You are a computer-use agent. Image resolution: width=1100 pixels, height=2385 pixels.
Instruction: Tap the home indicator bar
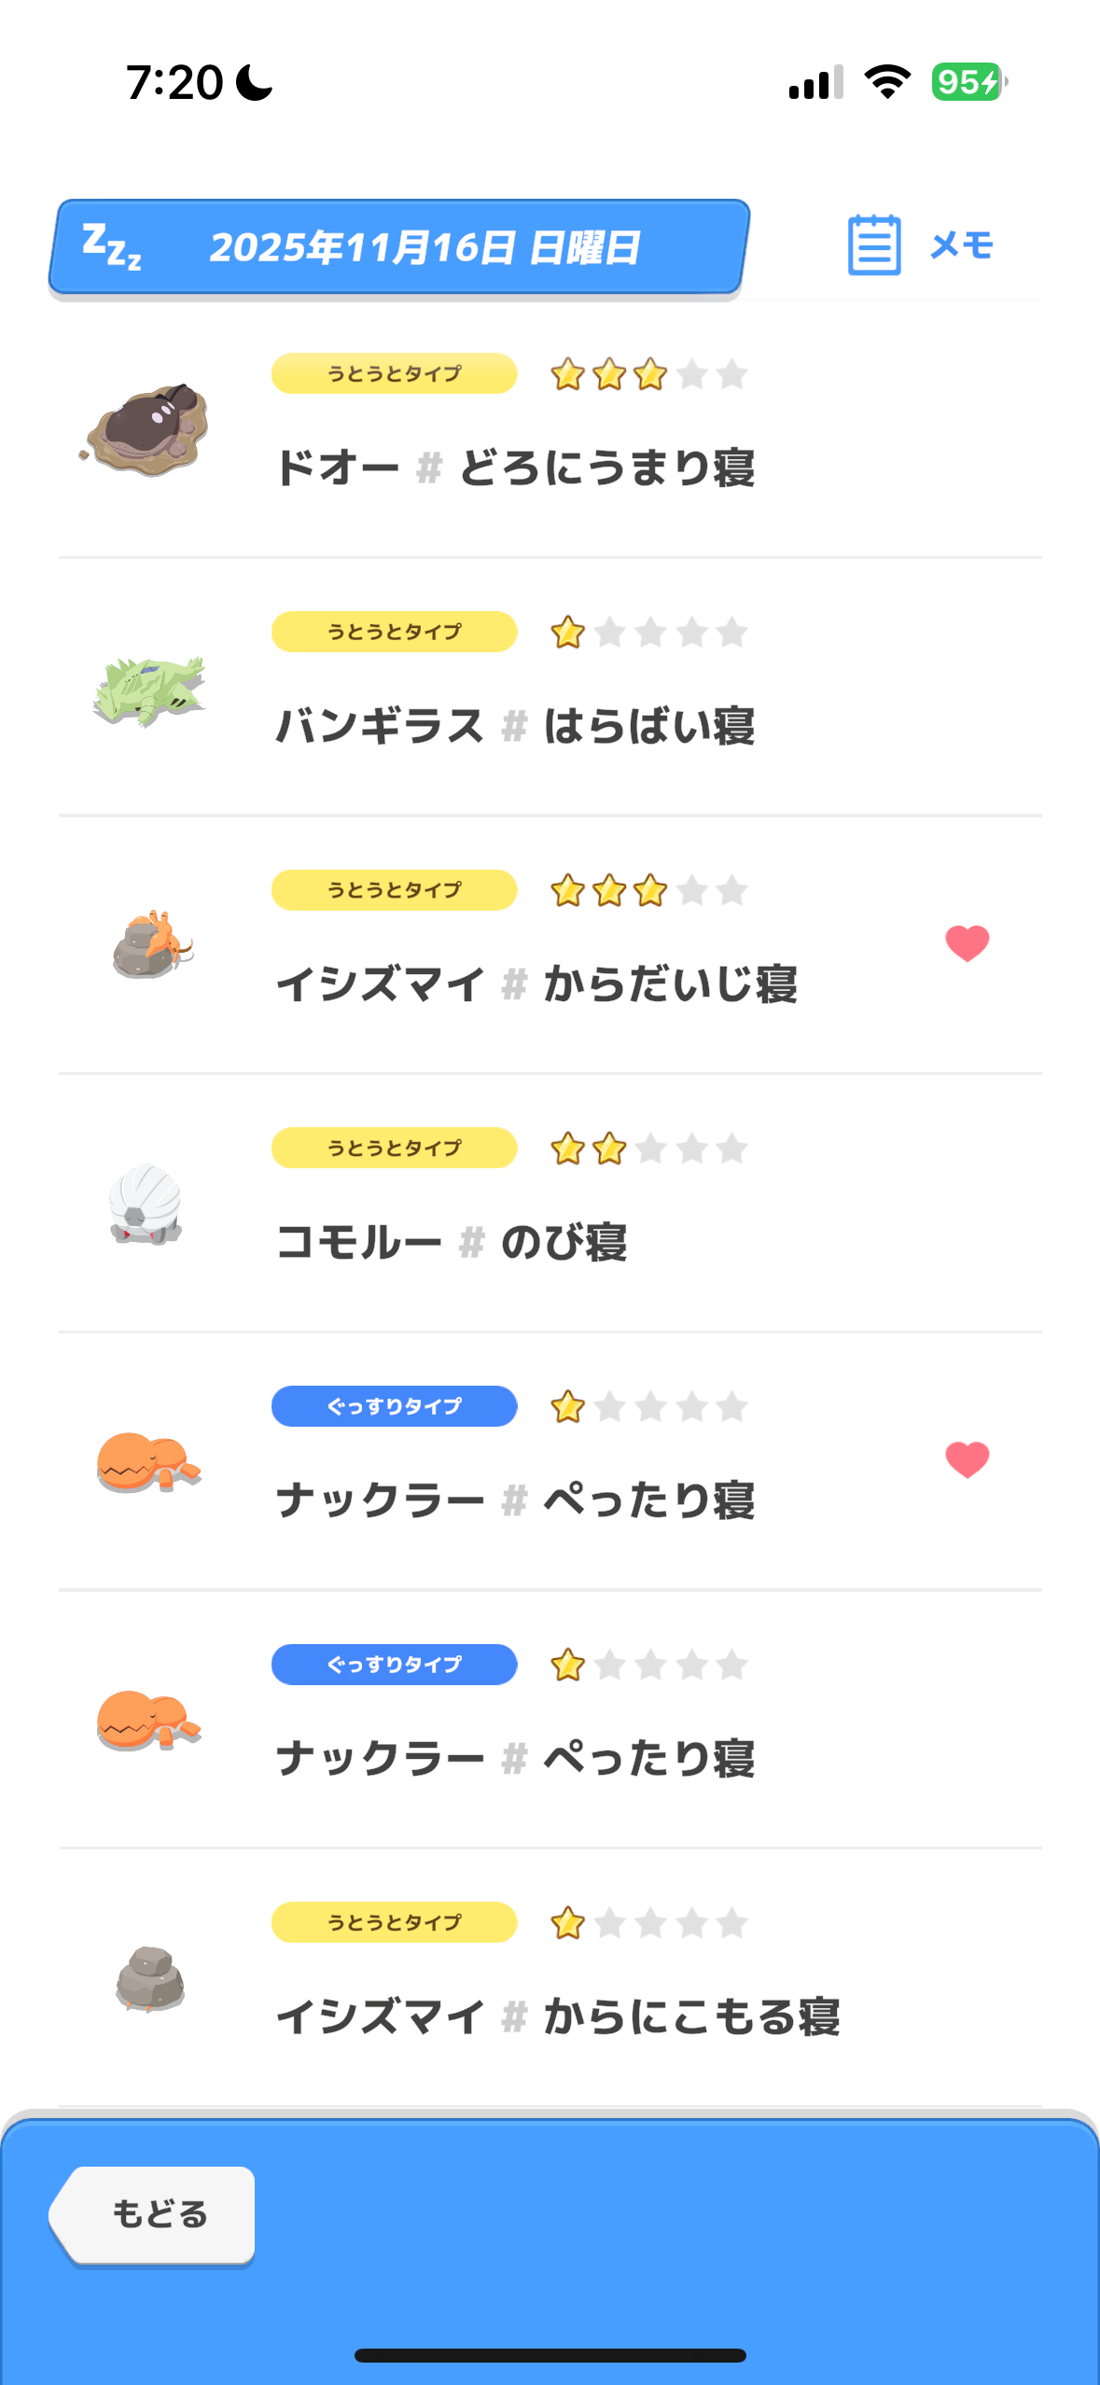[x=550, y=2355]
